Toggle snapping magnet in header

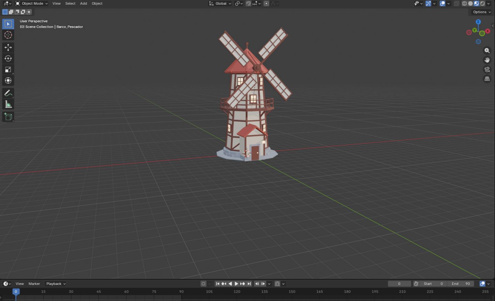pyautogui.click(x=248, y=3)
